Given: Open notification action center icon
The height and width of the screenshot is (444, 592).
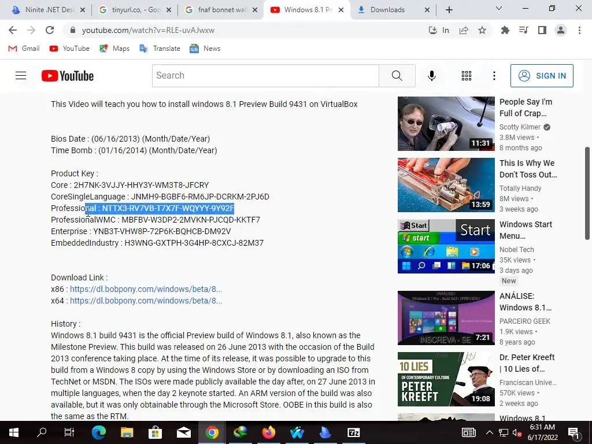Looking at the screenshot, I should (573, 432).
